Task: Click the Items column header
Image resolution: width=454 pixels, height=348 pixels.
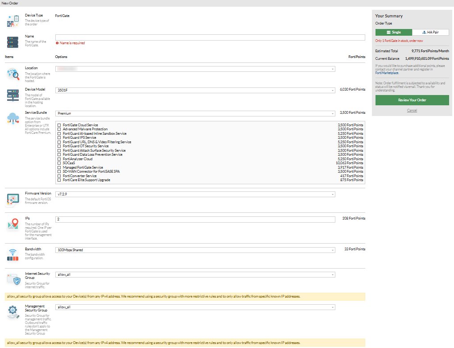Action: (9, 57)
